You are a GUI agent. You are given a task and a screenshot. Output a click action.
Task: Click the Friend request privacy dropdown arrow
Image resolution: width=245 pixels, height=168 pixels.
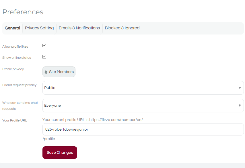pyautogui.click(x=240, y=88)
